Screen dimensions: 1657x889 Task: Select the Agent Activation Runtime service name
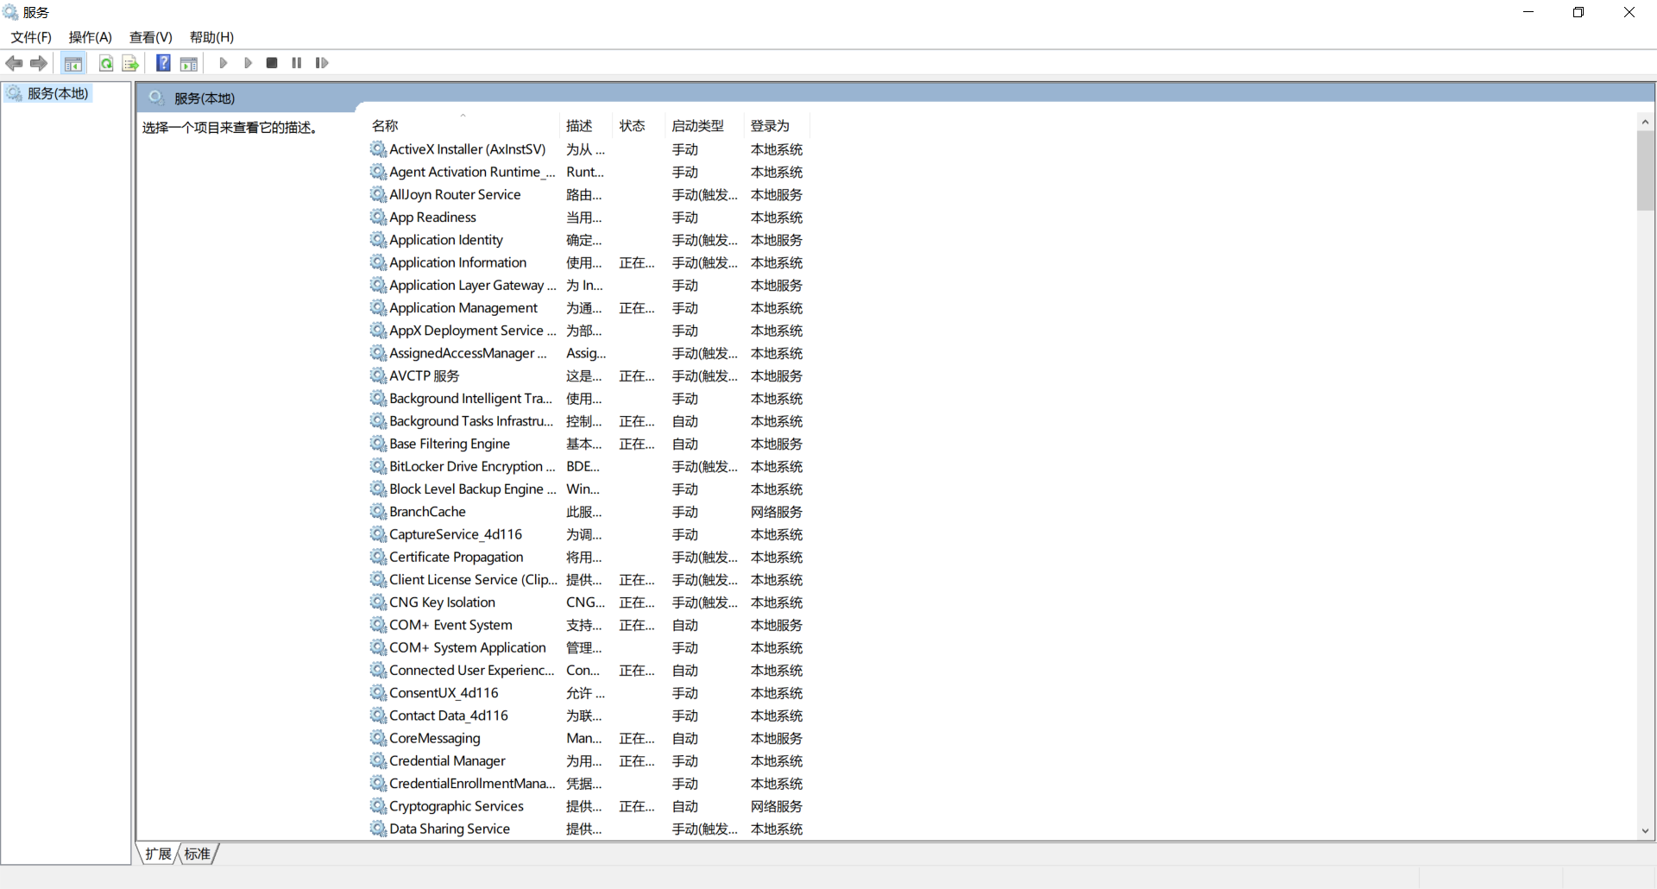tap(472, 173)
